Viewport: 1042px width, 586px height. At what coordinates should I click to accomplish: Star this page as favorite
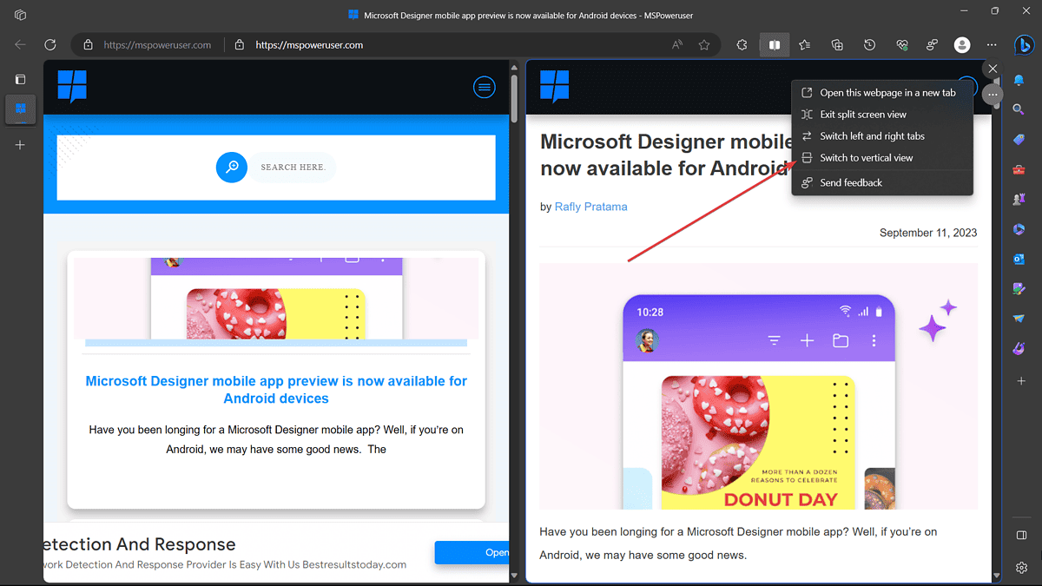click(x=704, y=44)
